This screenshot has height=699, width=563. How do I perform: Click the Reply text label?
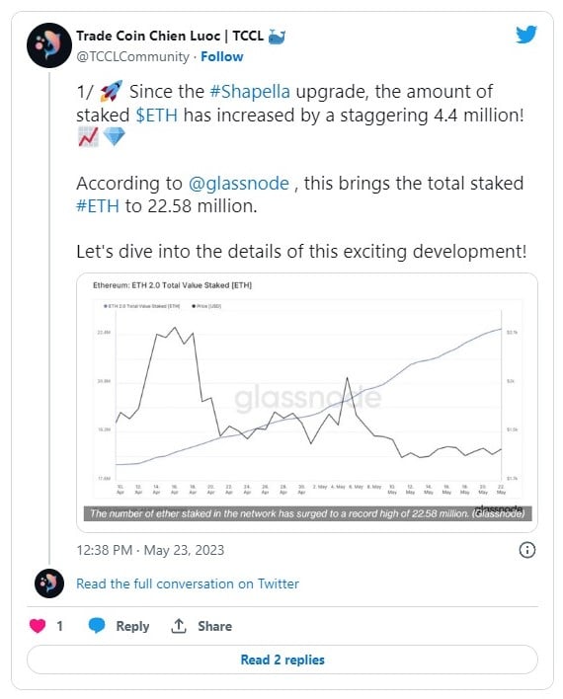pos(132,626)
